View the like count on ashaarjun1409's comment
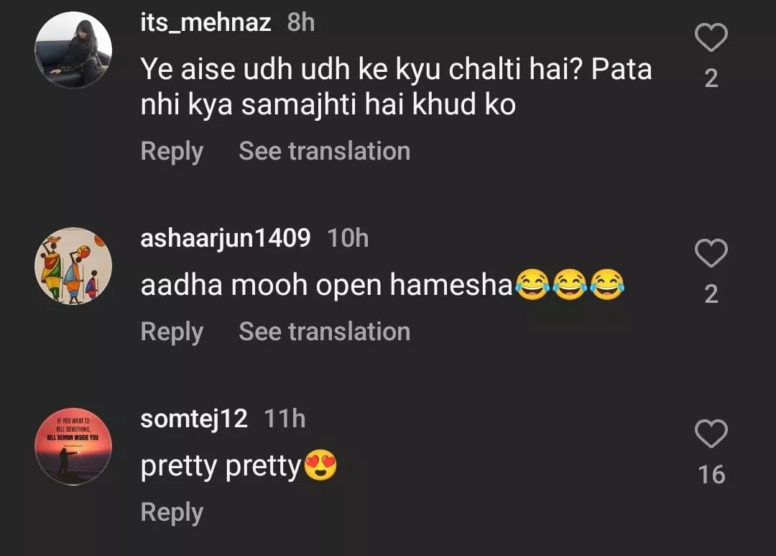Image resolution: width=776 pixels, height=556 pixels. pos(711,294)
